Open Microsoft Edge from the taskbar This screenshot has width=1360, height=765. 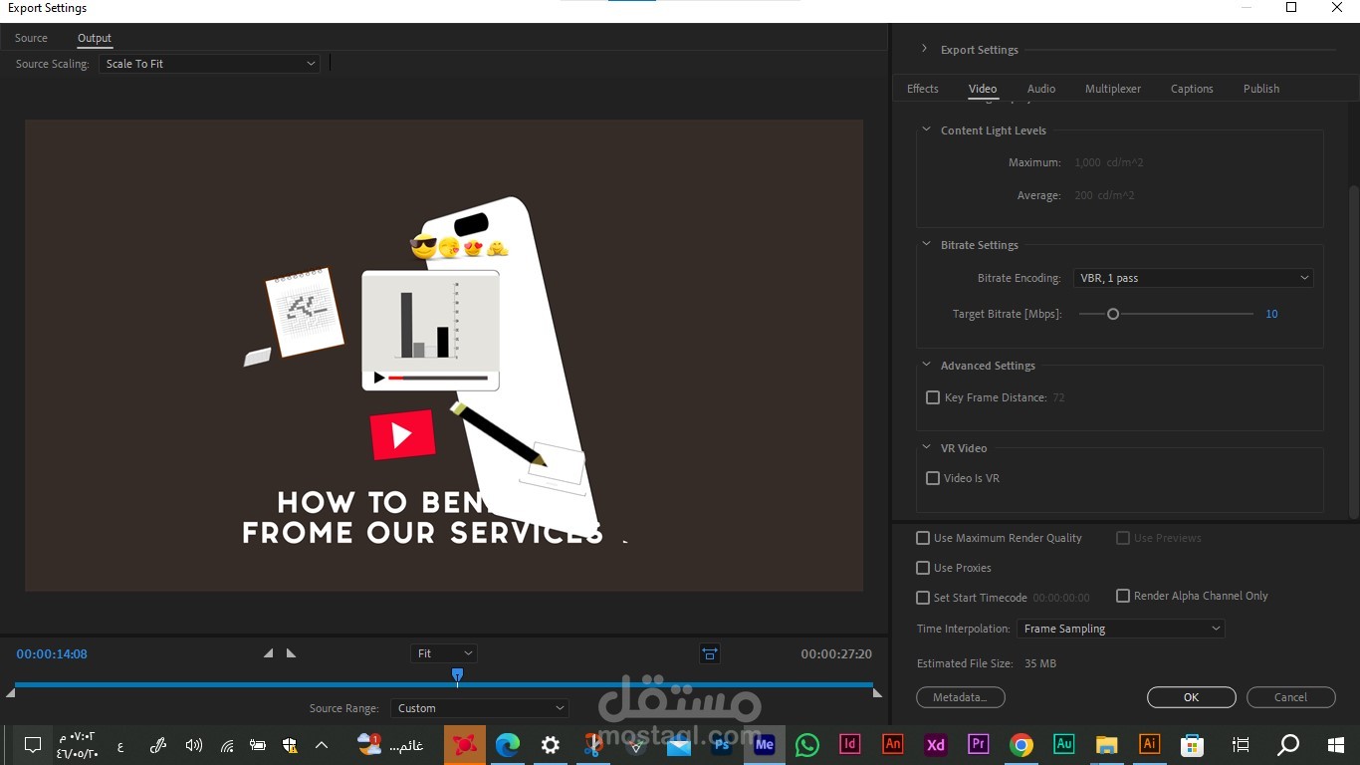point(508,744)
